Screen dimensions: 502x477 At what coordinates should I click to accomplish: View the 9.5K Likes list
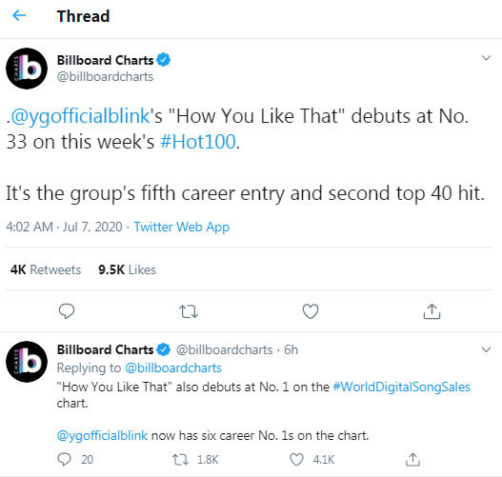127,269
